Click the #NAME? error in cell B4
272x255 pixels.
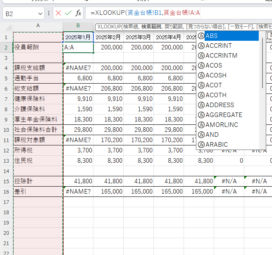[78, 68]
